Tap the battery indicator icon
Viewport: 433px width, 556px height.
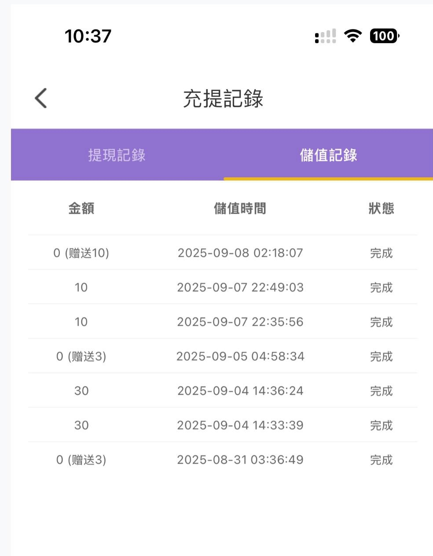(x=384, y=36)
